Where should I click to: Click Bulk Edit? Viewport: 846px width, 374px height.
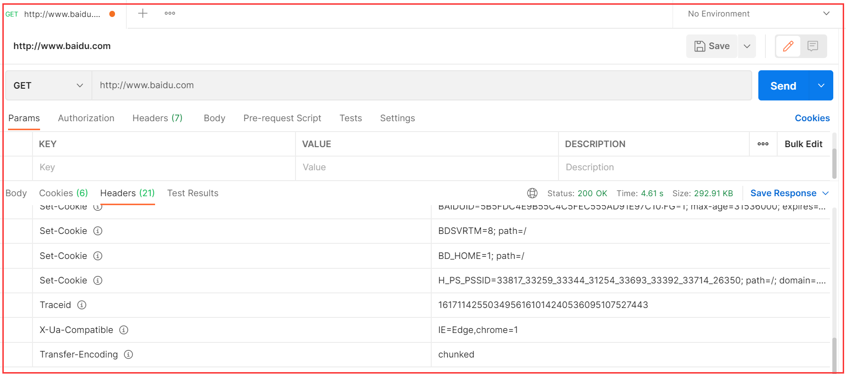(x=803, y=144)
